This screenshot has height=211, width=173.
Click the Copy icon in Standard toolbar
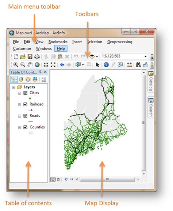(x=53, y=56)
